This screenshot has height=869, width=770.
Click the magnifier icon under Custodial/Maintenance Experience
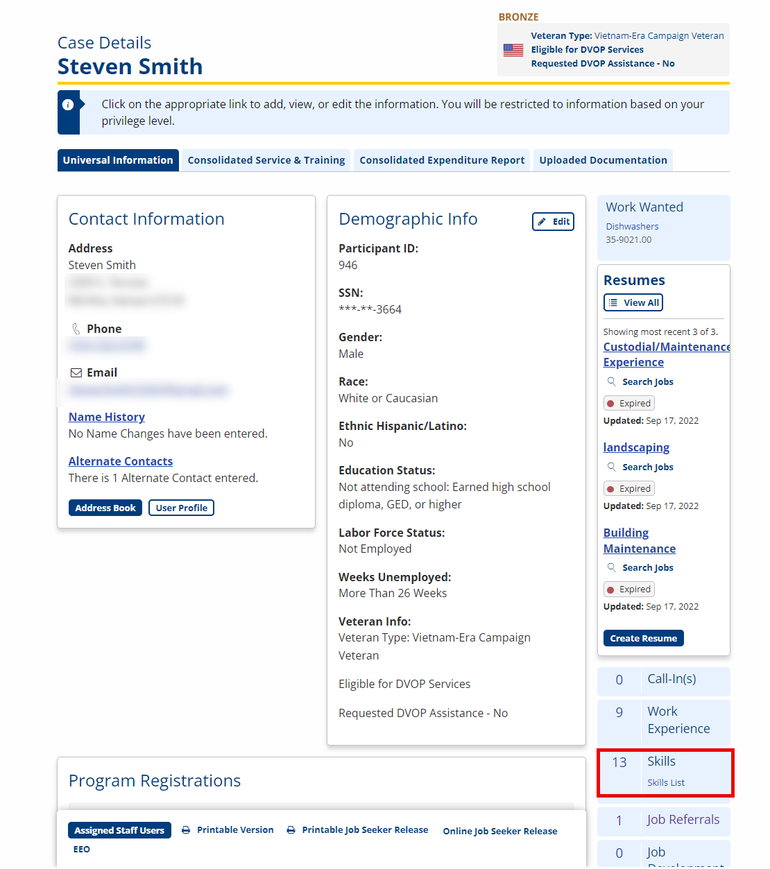coord(611,381)
